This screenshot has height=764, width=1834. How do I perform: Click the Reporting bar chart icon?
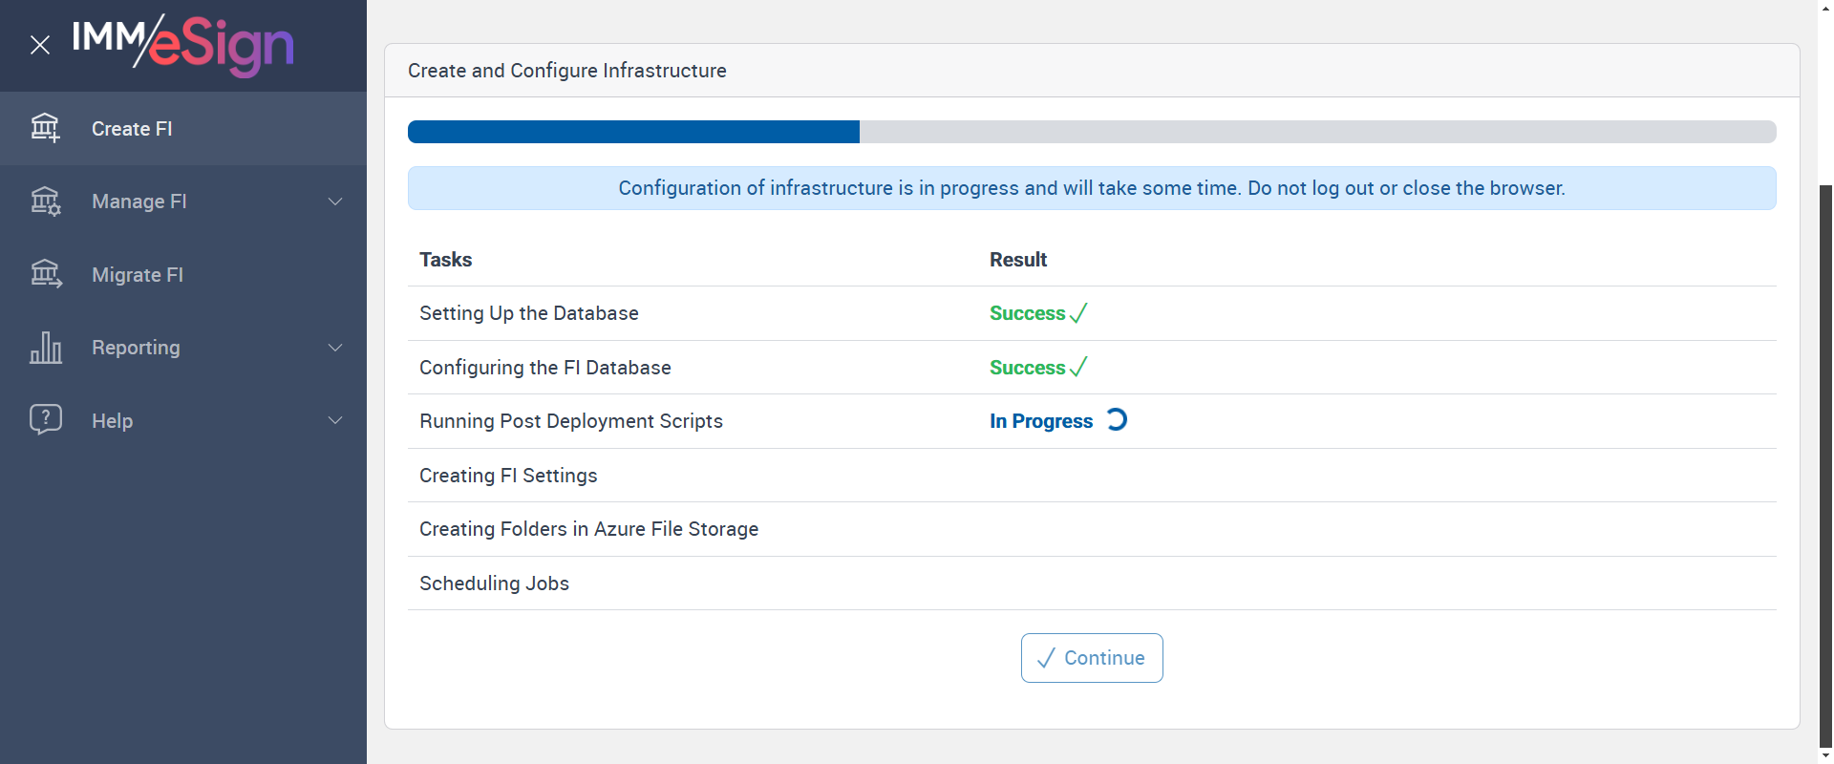coord(45,348)
